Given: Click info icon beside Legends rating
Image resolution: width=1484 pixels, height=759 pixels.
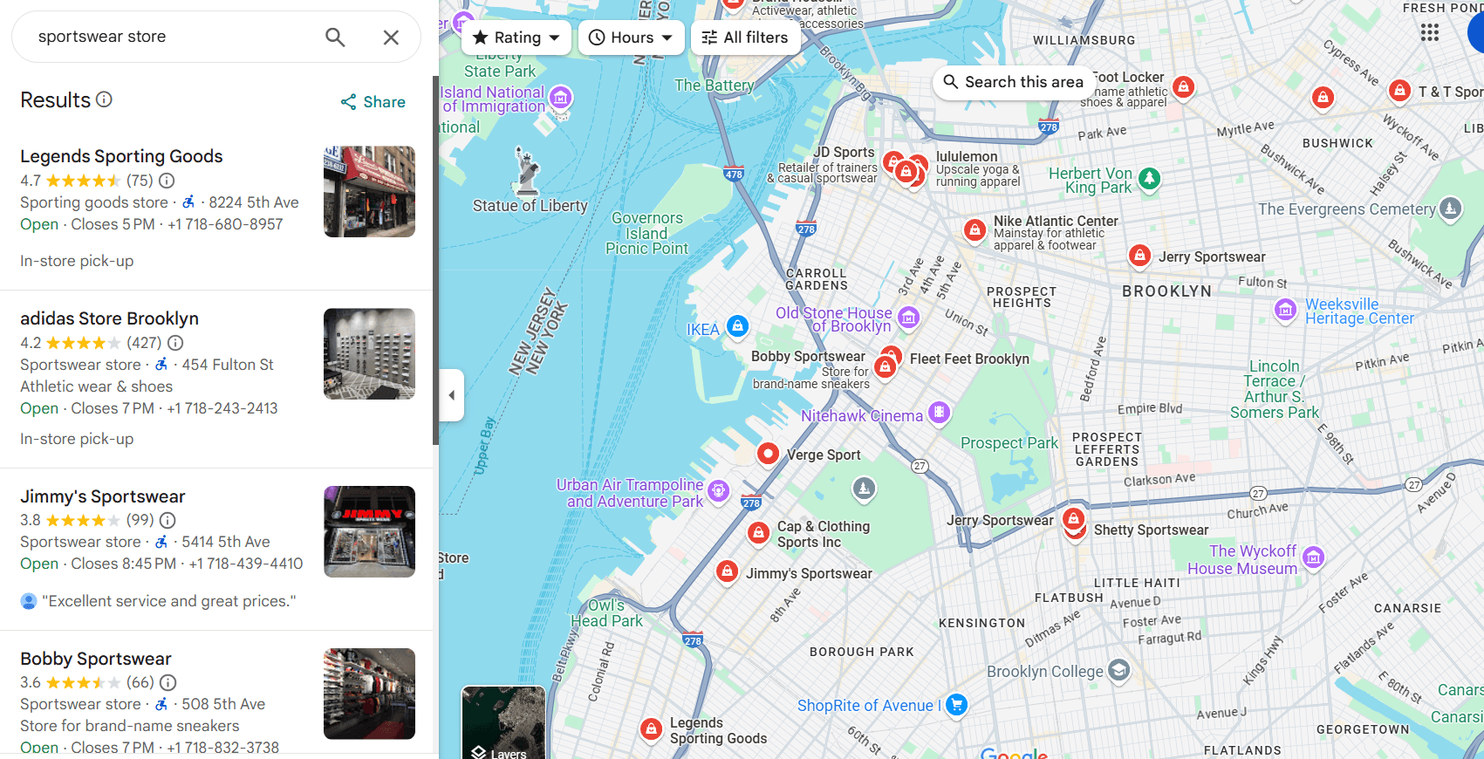Looking at the screenshot, I should pos(167,181).
